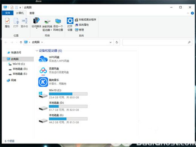
Task: Click the text '61.7 GB 可用, 共 82.0 GB'
Action: tap(64, 110)
